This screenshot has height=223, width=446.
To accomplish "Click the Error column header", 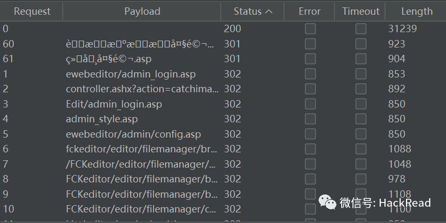I will 310,12.
